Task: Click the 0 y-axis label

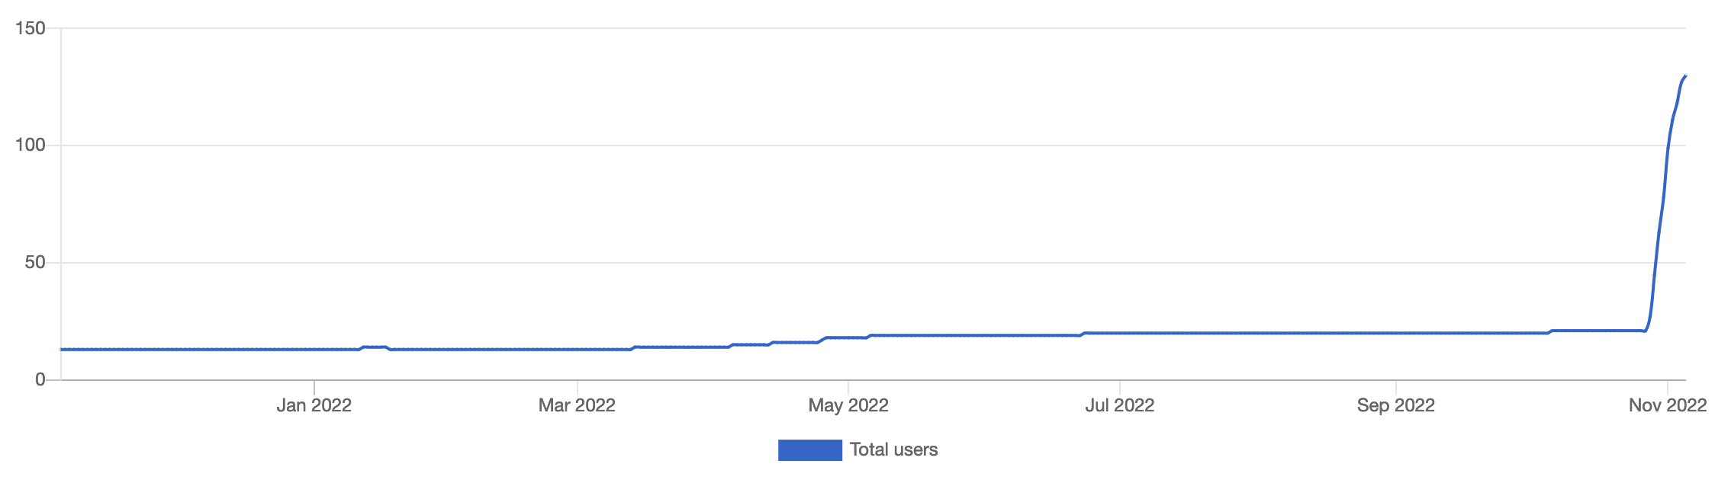Action: click(x=40, y=379)
